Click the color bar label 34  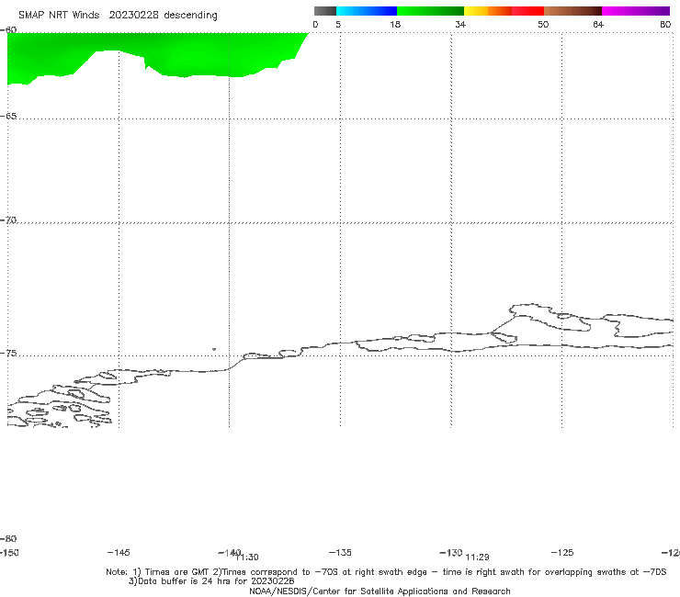coord(460,24)
